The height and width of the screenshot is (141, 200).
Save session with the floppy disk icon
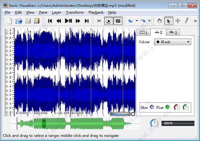(28, 21)
